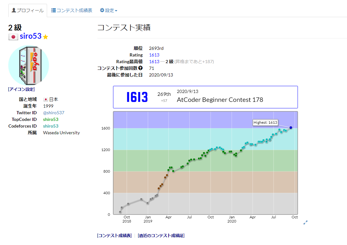Click the latest blue rating point on graph
The image size is (347, 245).
click(290, 128)
